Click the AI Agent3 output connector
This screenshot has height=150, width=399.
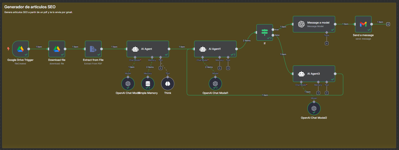click(335, 74)
